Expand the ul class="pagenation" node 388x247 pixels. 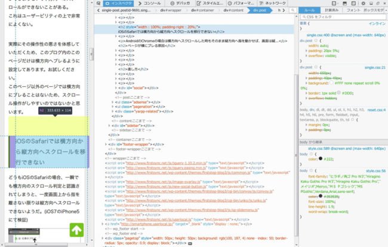tap(113, 107)
